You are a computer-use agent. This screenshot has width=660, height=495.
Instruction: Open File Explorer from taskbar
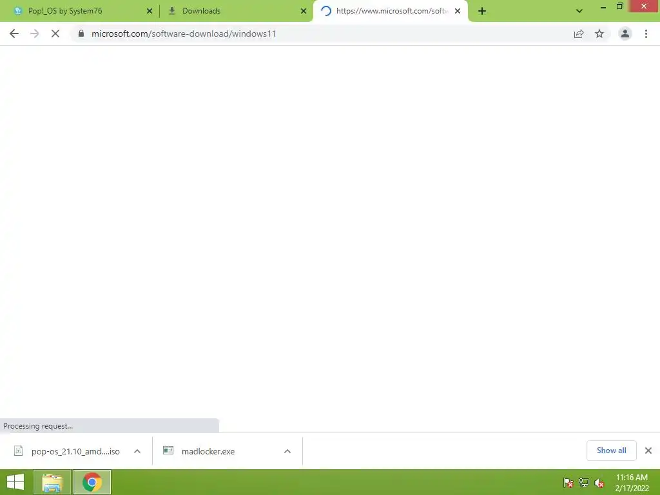(x=52, y=482)
